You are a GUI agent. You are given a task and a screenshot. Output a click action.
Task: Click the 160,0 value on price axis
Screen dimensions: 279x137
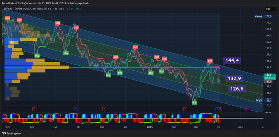pos(268,42)
